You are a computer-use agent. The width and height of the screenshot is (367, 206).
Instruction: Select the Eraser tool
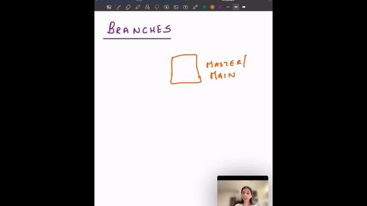coord(128,7)
